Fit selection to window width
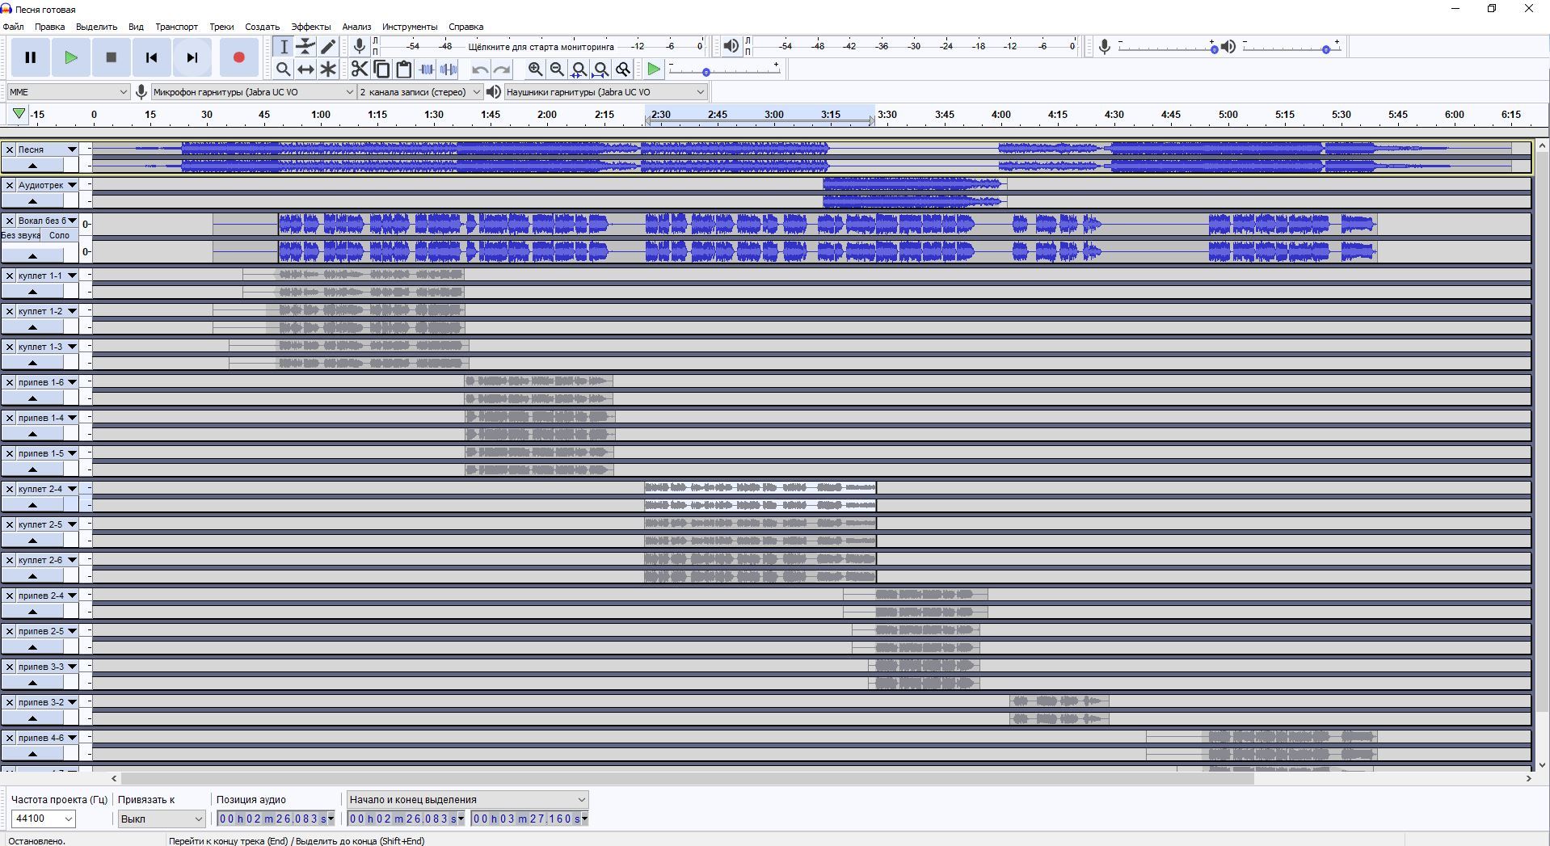1550x846 pixels. point(579,69)
